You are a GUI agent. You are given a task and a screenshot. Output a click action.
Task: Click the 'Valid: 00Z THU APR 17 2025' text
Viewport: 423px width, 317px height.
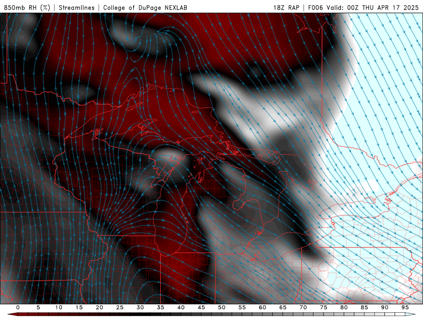[x=373, y=7]
